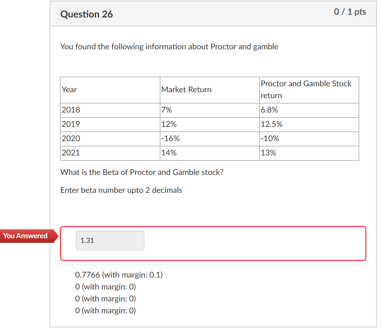381x328 pixels.
Task: Select the 2018 row year cell
Action: 70,110
